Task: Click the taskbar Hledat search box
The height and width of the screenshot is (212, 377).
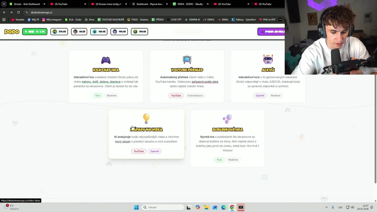Action: point(163,207)
